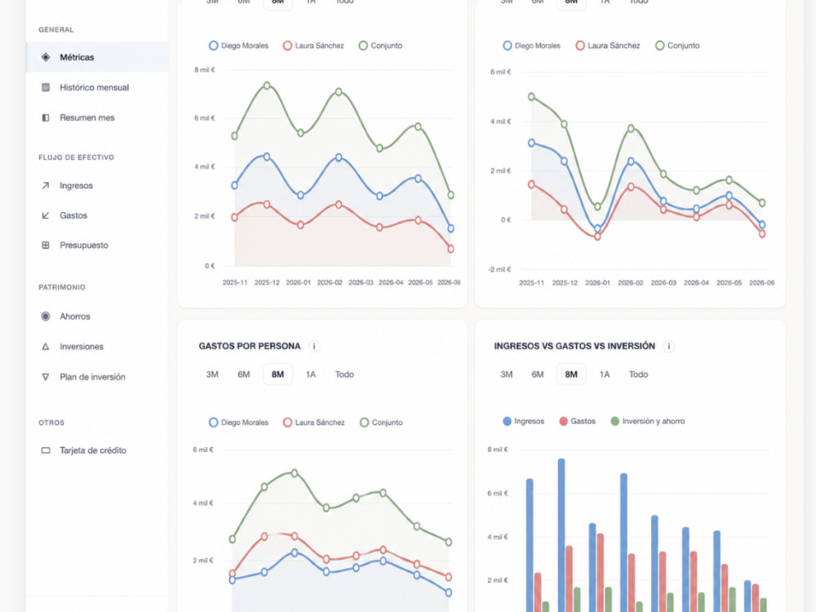816x612 pixels.
Task: Open Resumen mes page
Action: (97, 118)
